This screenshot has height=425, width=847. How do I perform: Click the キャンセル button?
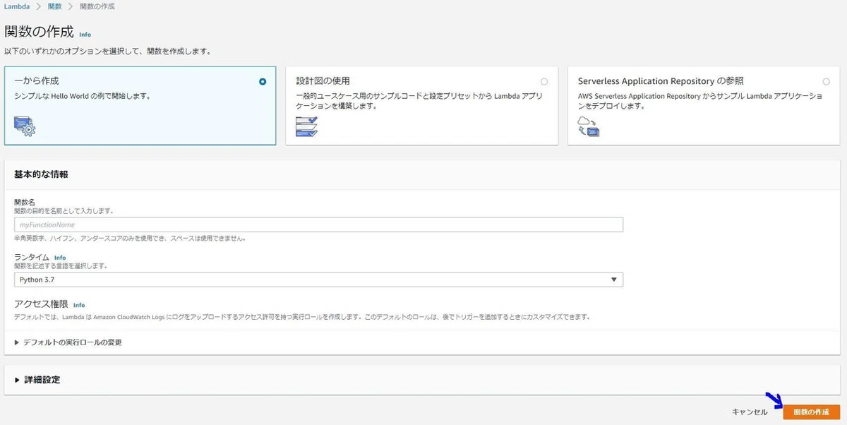750,412
